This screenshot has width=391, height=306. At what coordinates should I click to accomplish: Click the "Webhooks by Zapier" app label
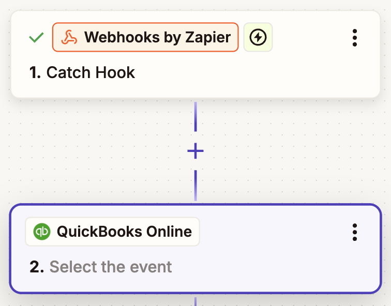tap(157, 37)
